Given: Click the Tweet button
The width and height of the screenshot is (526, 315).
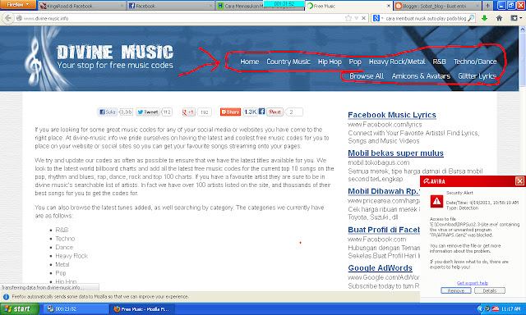Looking at the screenshot, I should pos(148,112).
